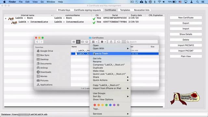This screenshot has height=117, width=208.
Task: Apply purple tag color
Action: pyautogui.click(x=114, y=105)
